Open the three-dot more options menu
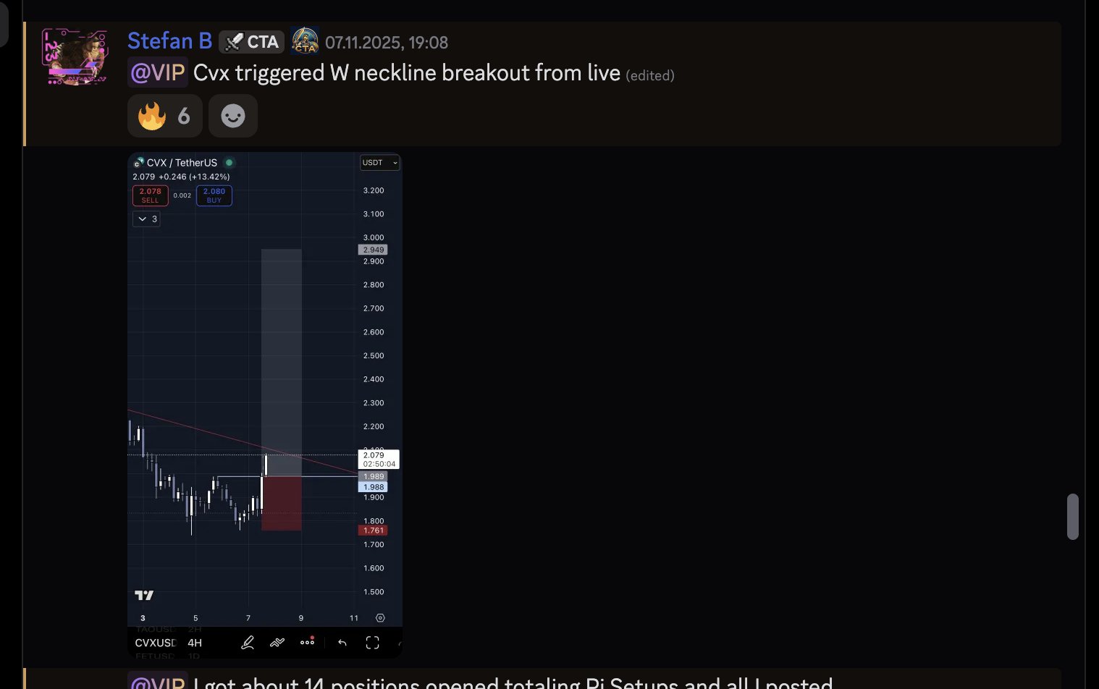This screenshot has width=1099, height=689. click(x=307, y=642)
